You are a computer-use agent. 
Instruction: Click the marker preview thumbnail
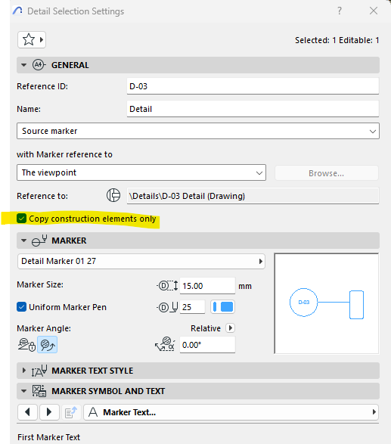click(x=327, y=303)
